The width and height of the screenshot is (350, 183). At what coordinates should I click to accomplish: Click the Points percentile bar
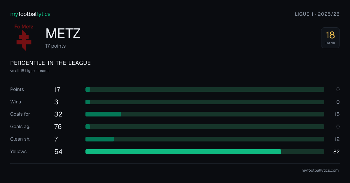[x=205, y=89]
